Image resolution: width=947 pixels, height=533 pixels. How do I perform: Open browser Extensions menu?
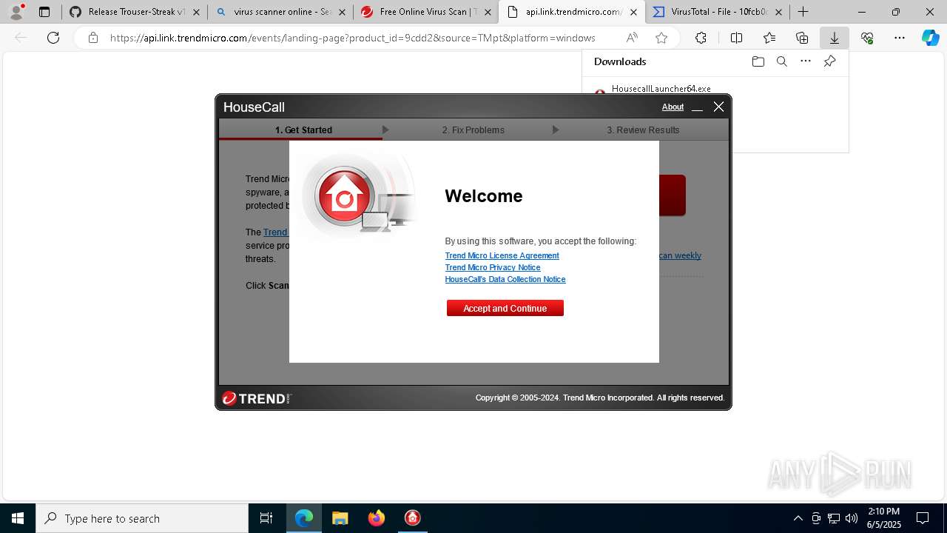click(701, 38)
